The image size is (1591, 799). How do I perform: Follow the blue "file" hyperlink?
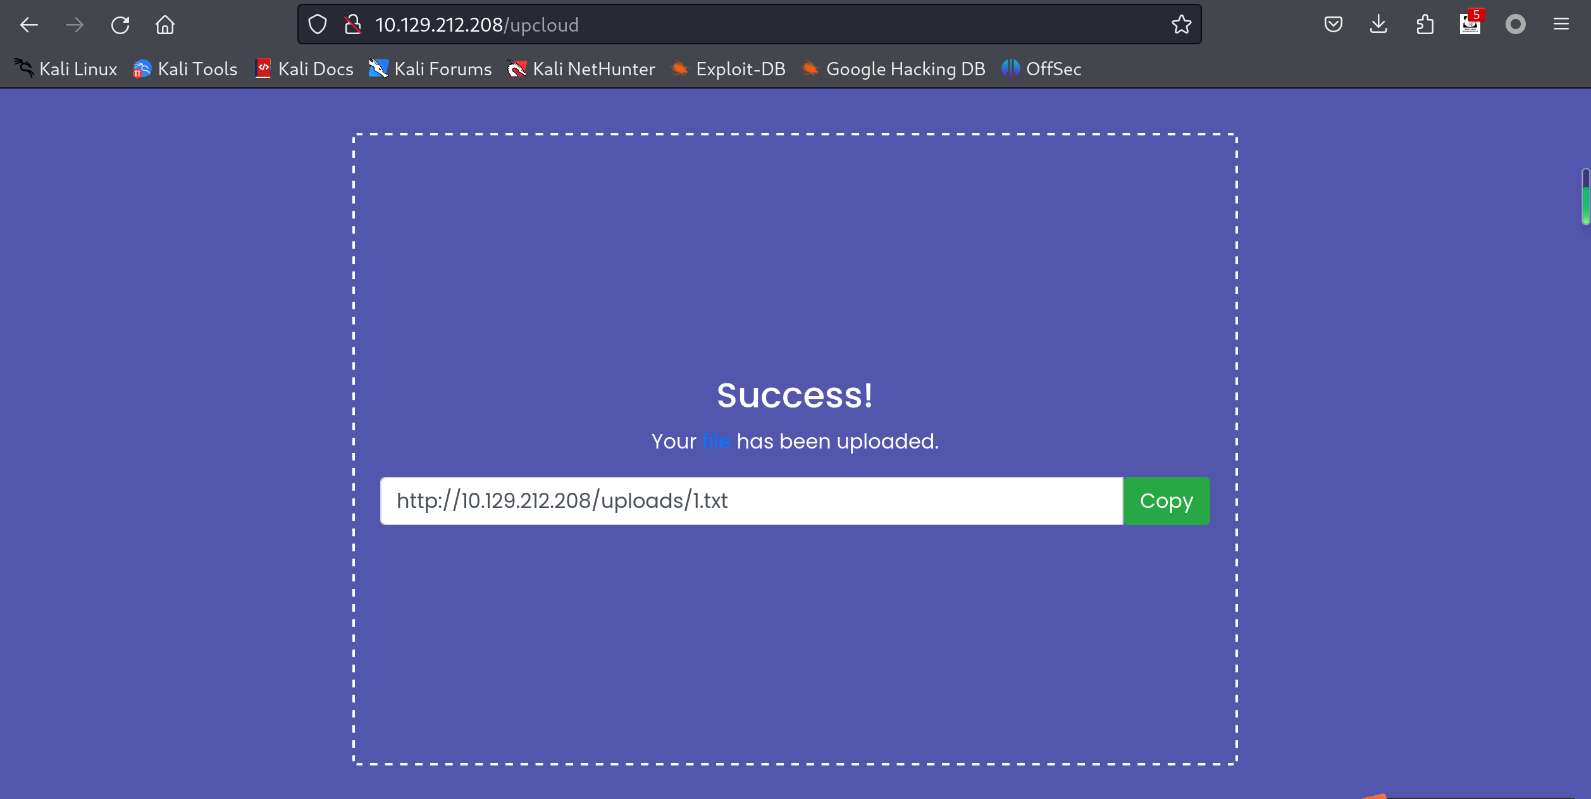716,442
